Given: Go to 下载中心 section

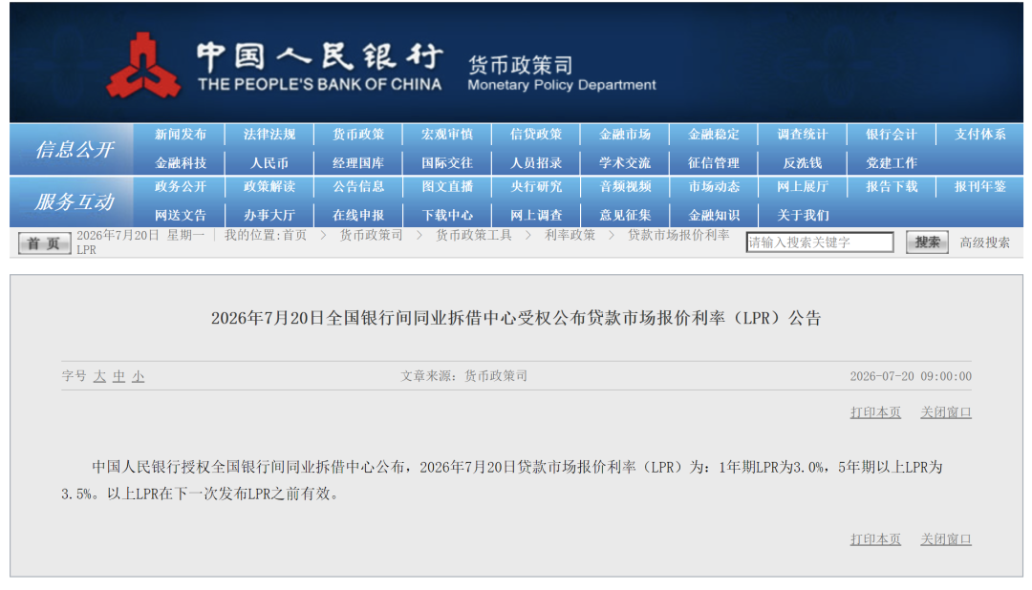Looking at the screenshot, I should pos(447,215).
